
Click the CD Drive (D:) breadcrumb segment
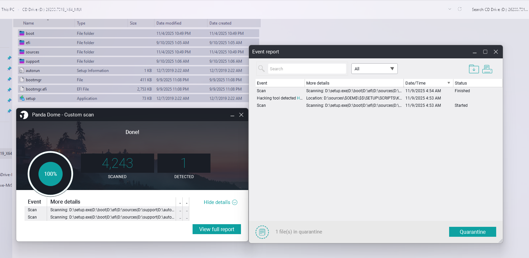click(52, 10)
